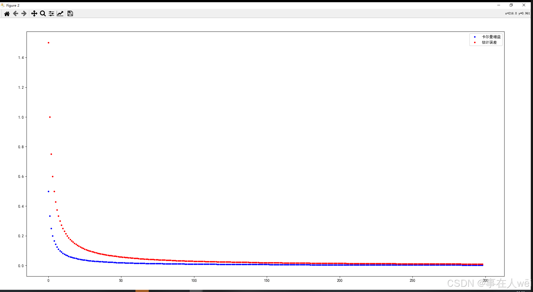Image resolution: width=533 pixels, height=292 pixels.
Task: Click the matplotlib Figure 2 window icon
Action: (3, 5)
